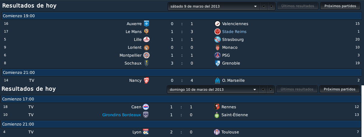This screenshot has height=137, width=364.
Task: Open the Montpellier team badge
Action: pos(146,55)
